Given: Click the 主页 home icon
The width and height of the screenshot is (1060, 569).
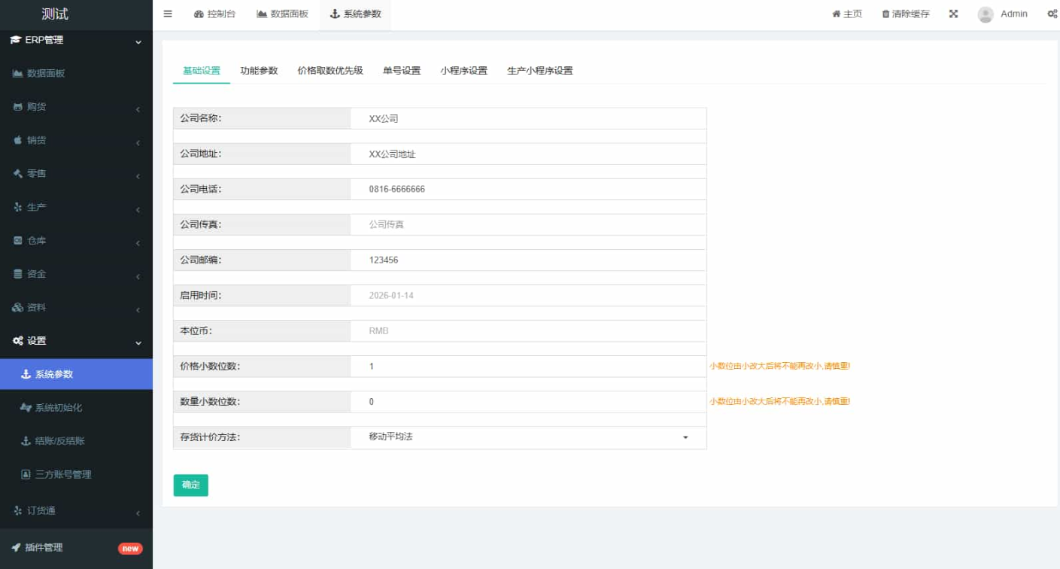Looking at the screenshot, I should [x=836, y=14].
